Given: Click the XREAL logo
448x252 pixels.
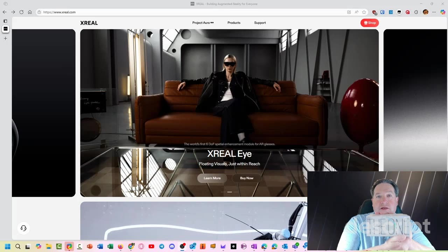Looking at the screenshot, I should 89,23.
